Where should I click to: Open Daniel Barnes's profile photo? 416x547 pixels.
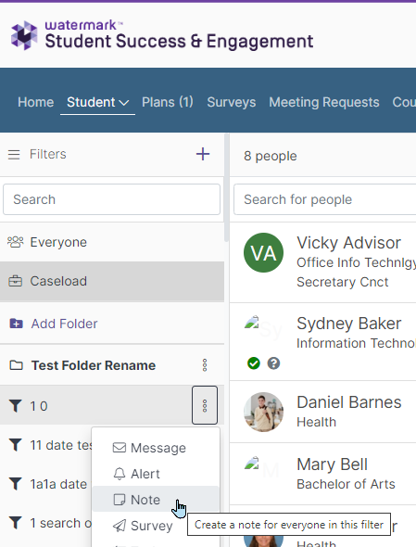263,412
